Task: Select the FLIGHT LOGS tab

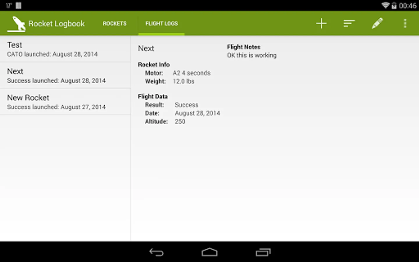Action: pos(161,23)
